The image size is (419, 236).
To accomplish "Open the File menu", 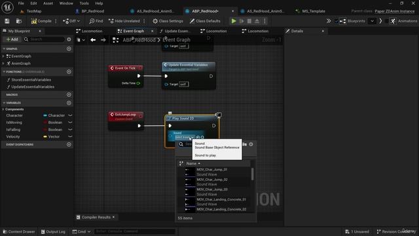I will point(21,3).
